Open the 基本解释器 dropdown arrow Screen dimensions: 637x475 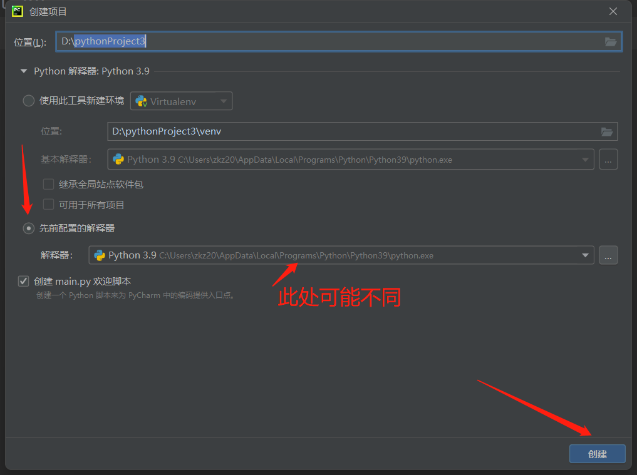585,160
